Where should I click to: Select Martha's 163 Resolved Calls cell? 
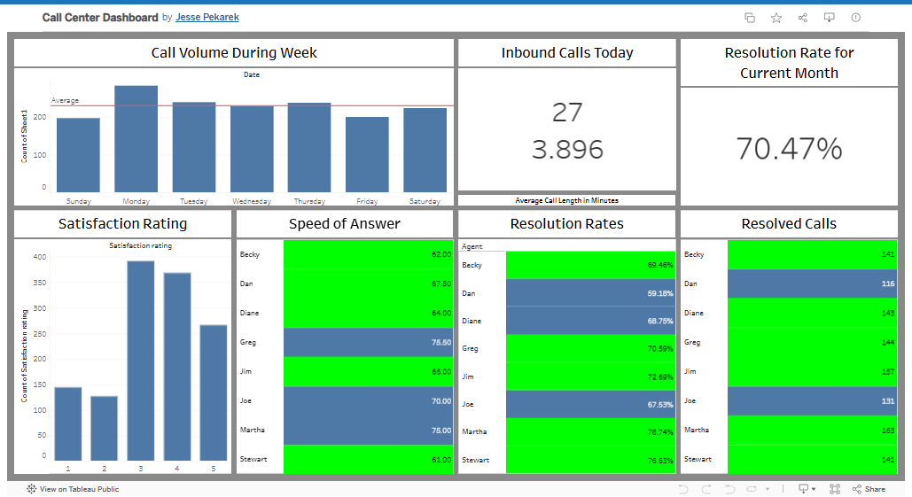(x=813, y=431)
